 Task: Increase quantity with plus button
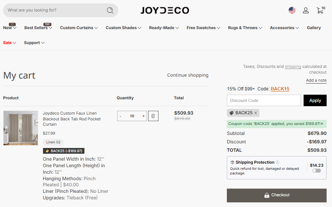click(143, 116)
